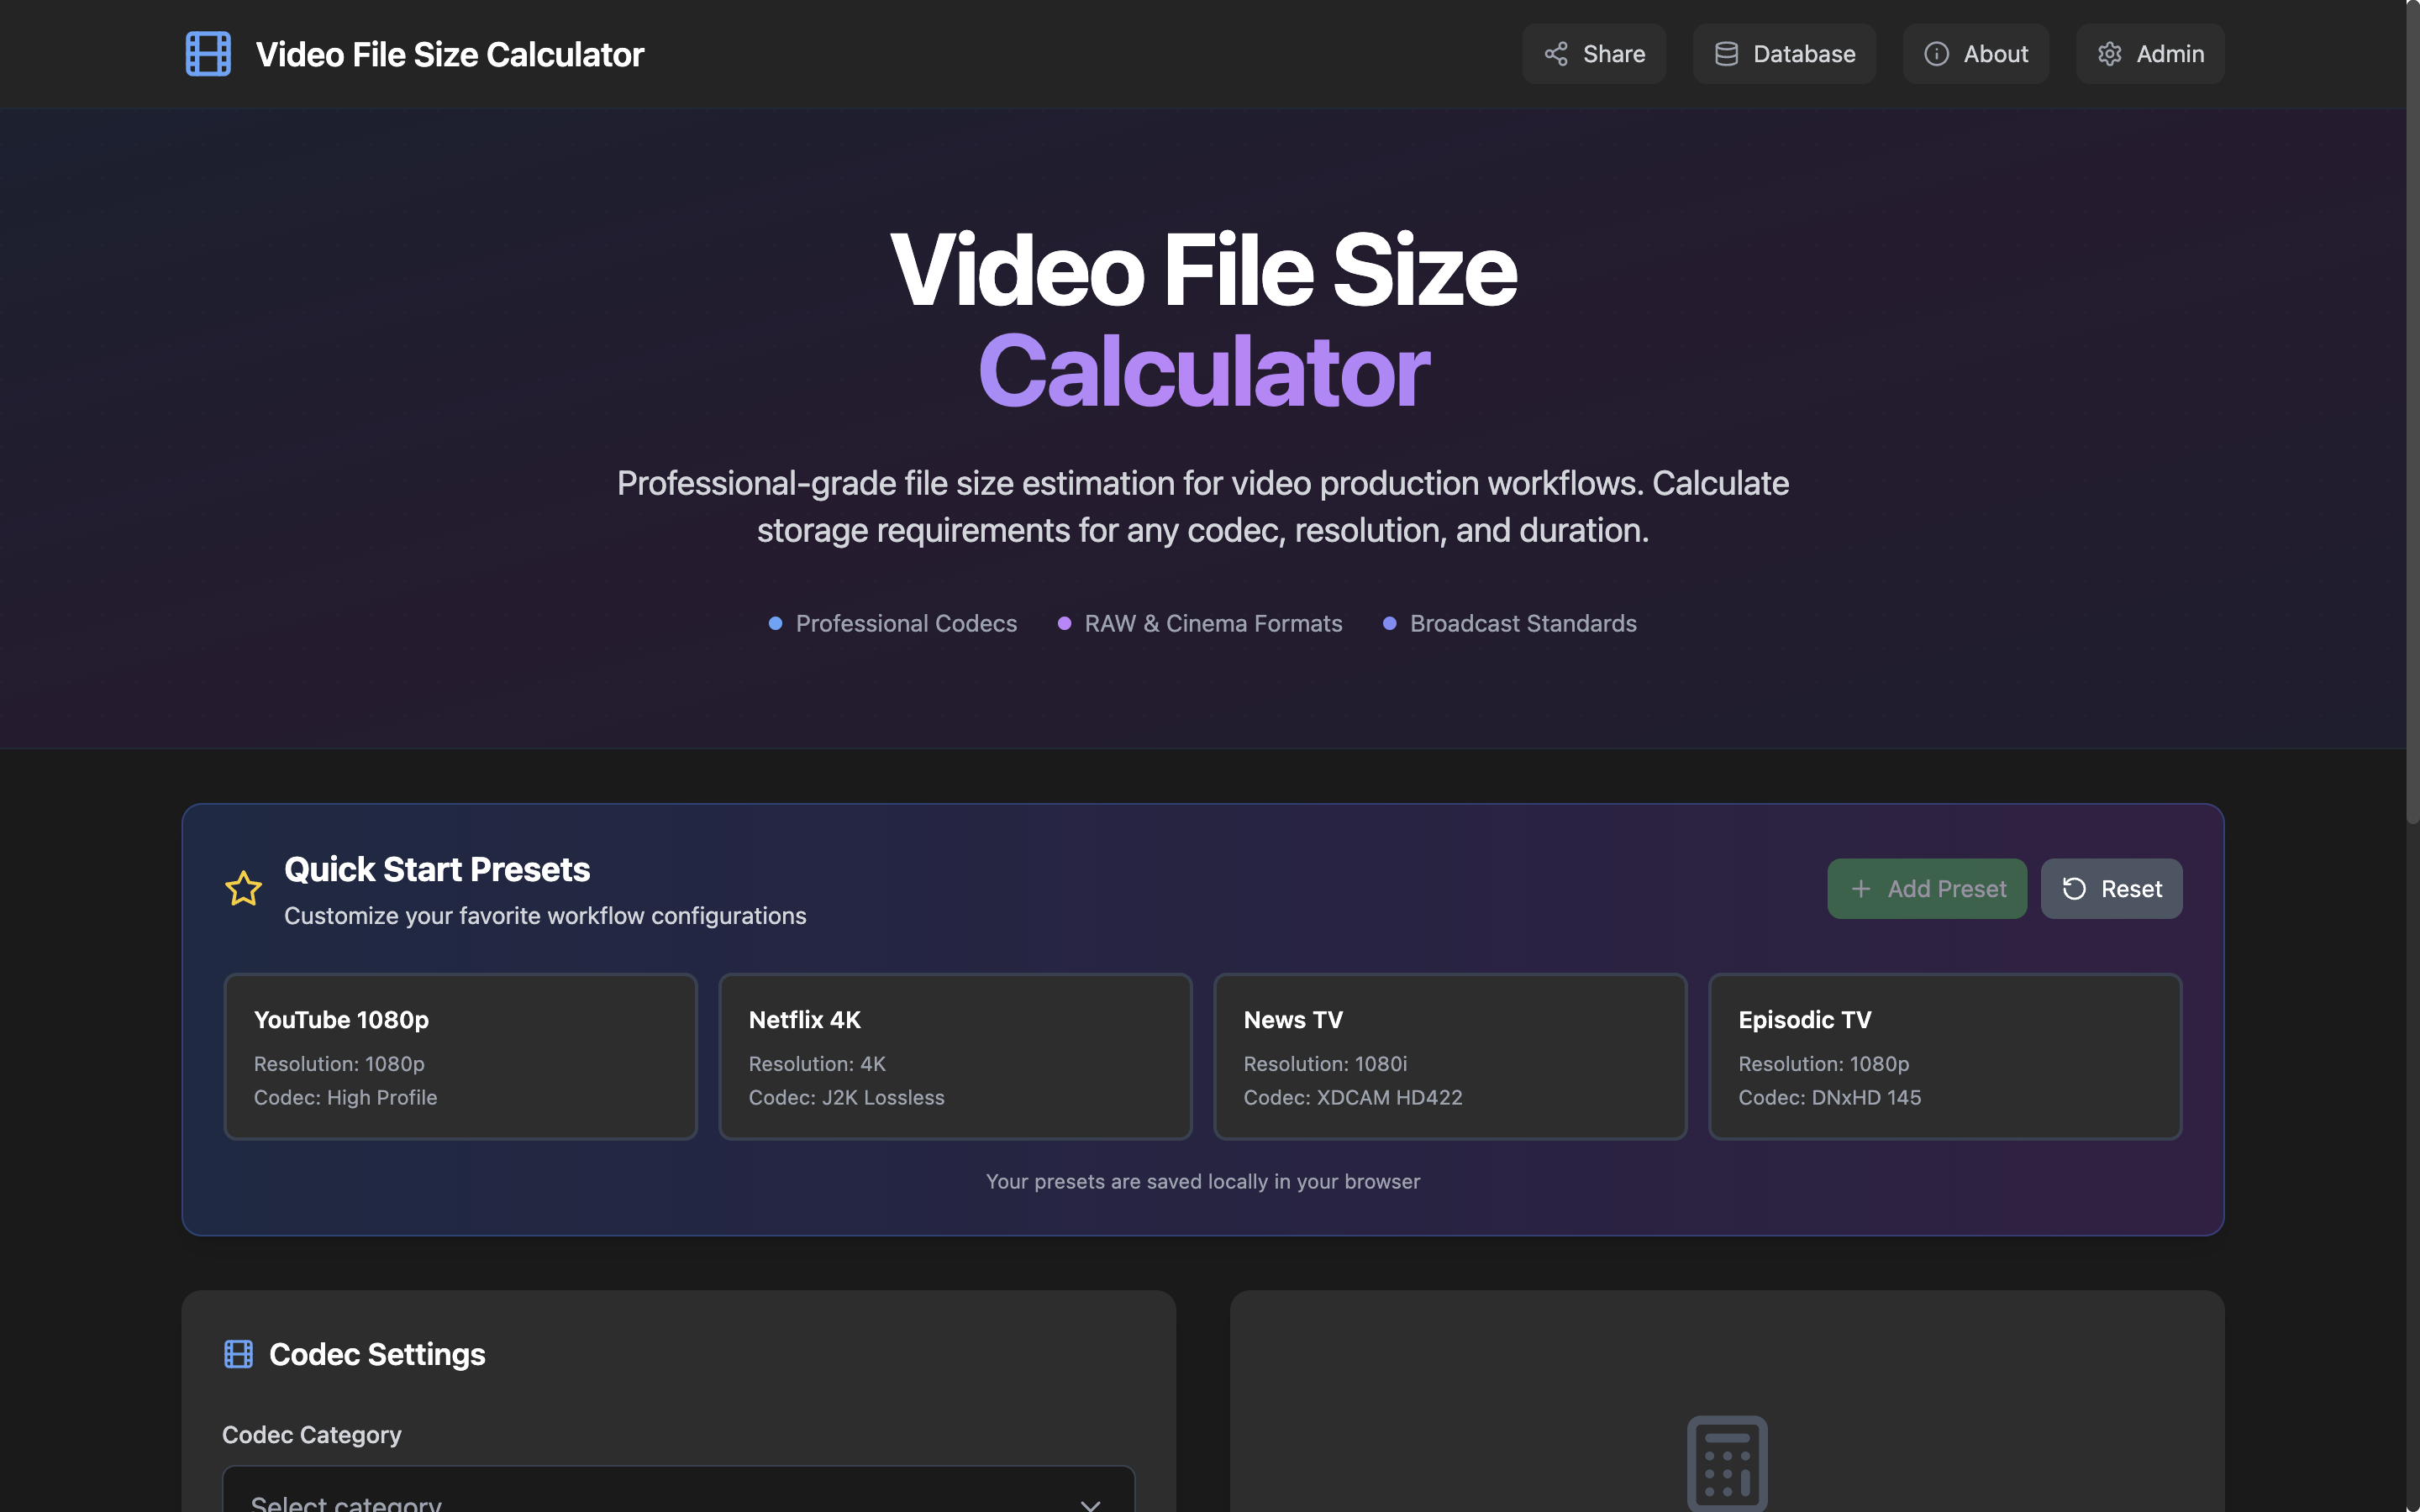Image resolution: width=2420 pixels, height=1512 pixels.
Task: Click the yellow star Presets icon
Action: point(243,888)
